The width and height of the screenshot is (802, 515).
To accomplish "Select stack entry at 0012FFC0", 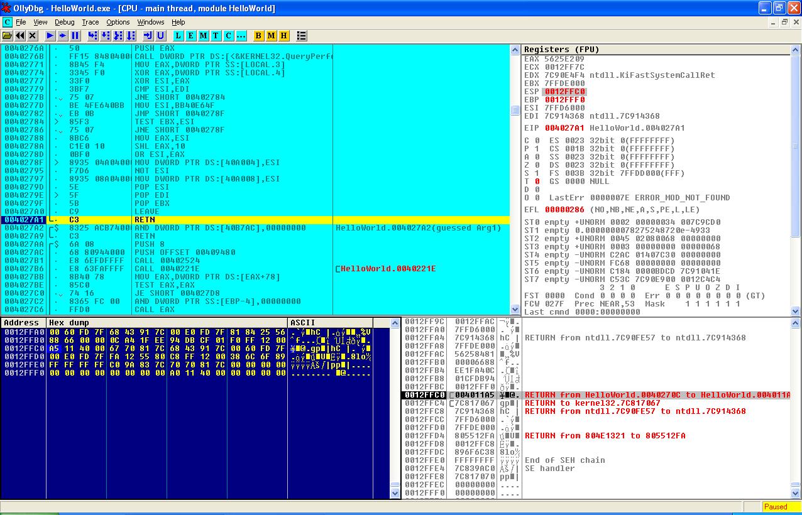I will coord(596,395).
